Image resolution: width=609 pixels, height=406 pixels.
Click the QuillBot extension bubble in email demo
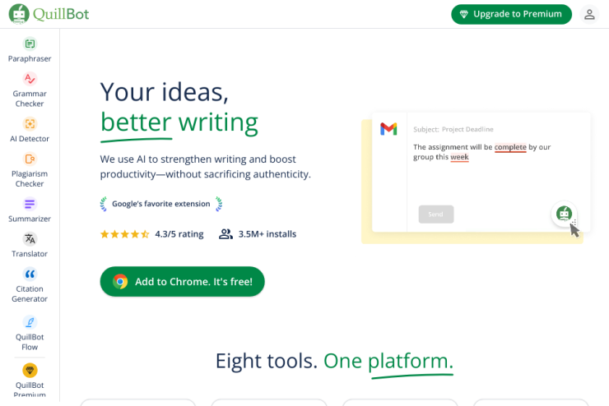point(564,214)
